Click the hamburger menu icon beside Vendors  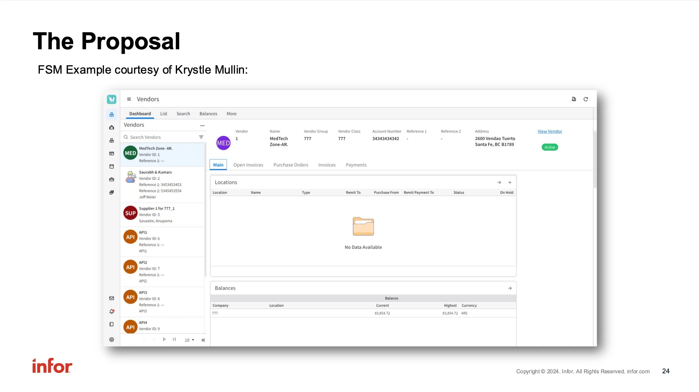129,99
